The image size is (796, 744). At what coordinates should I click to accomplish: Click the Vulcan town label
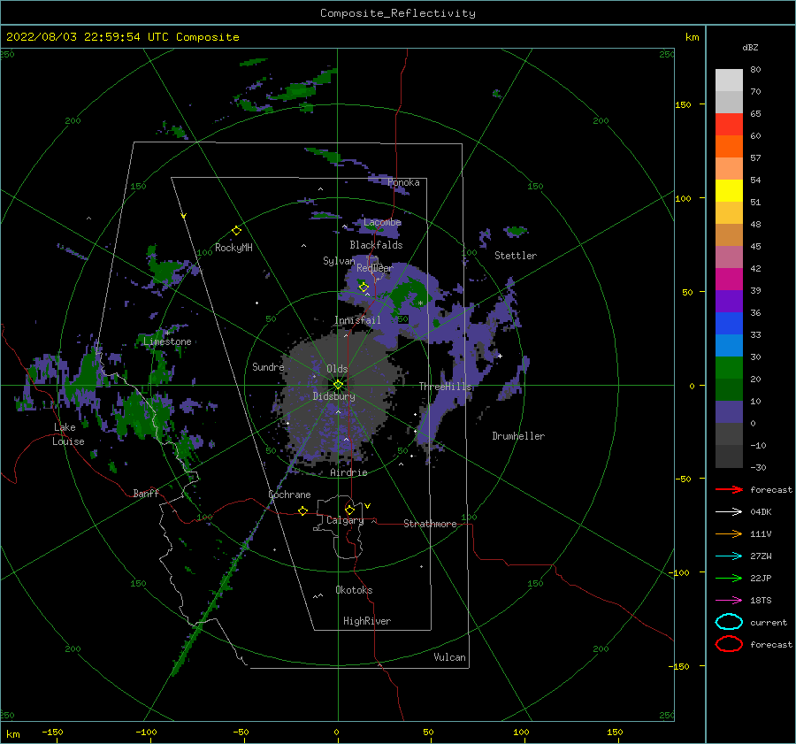point(449,657)
